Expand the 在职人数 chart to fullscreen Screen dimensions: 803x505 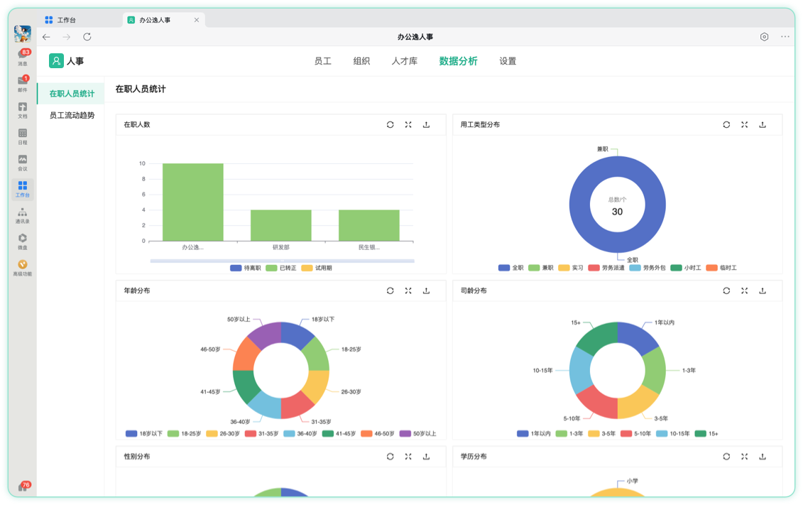[x=408, y=124]
